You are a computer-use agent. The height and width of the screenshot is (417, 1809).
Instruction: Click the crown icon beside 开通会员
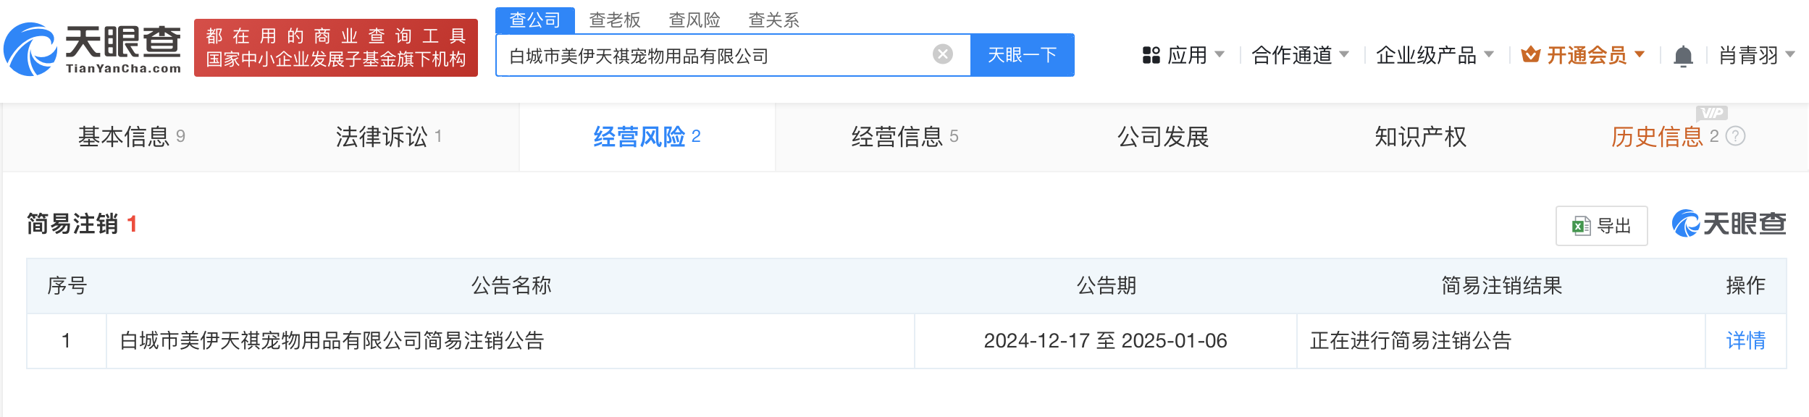coord(1530,54)
